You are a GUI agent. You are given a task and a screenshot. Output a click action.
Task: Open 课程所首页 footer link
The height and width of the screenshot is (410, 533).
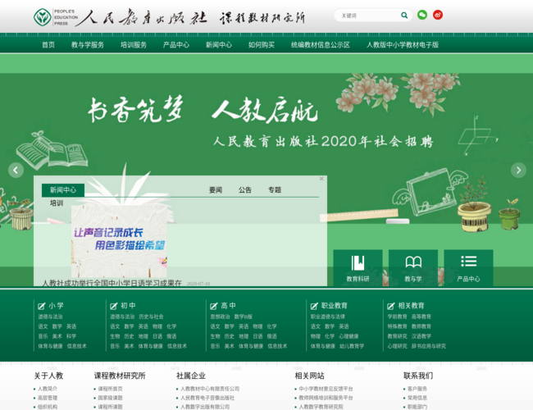click(x=110, y=389)
